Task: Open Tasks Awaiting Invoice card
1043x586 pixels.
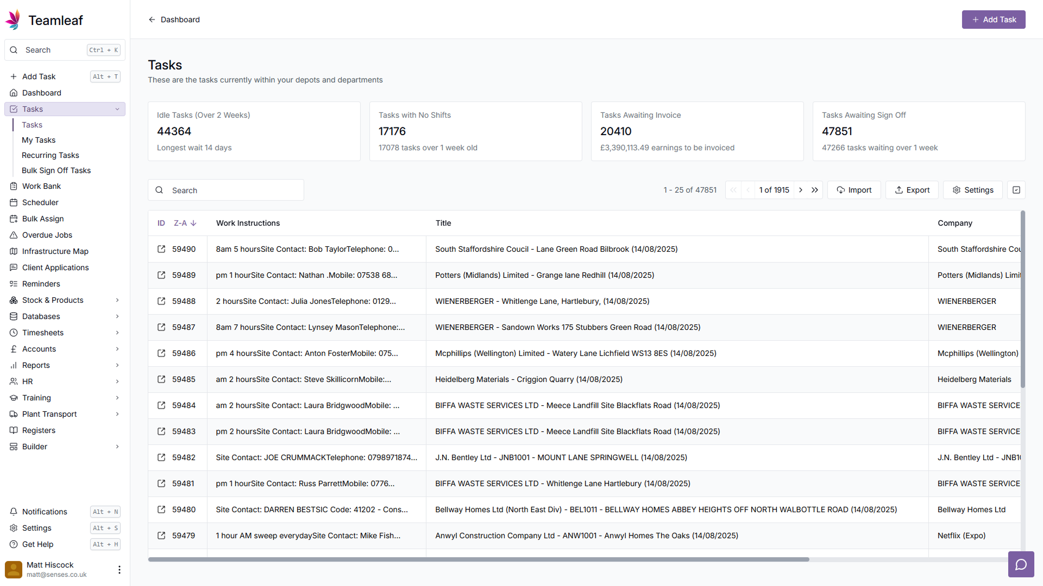Action: (x=698, y=131)
